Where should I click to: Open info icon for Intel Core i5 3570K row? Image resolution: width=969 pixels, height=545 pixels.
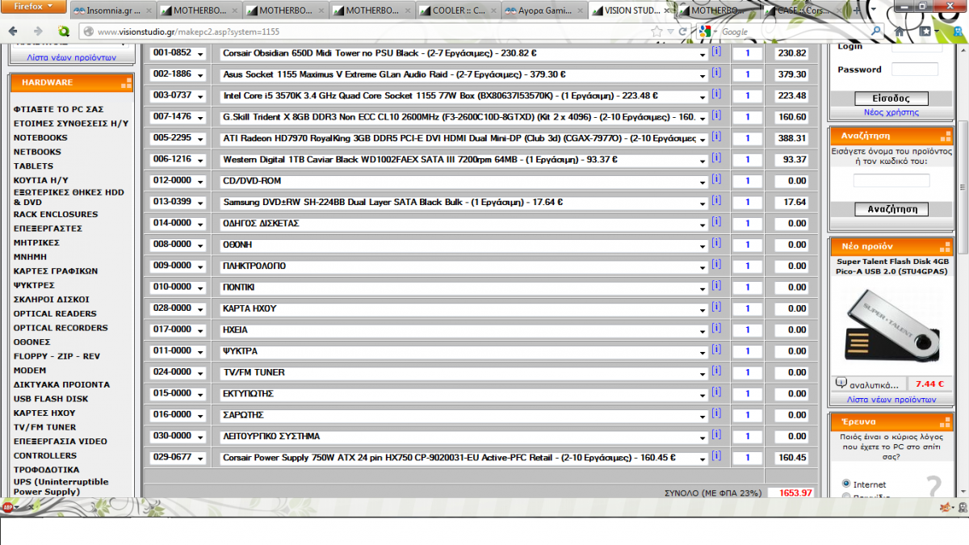point(715,94)
